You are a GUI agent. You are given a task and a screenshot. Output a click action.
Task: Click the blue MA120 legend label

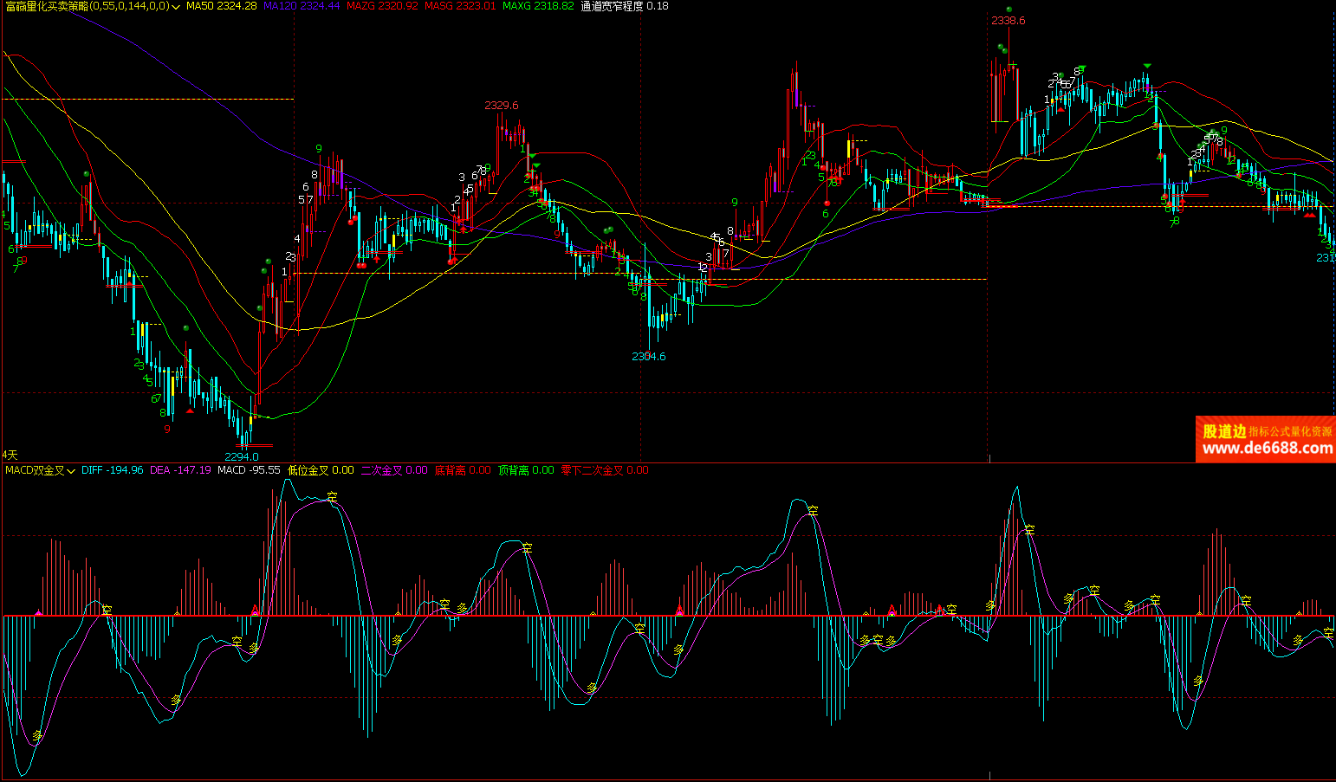pyautogui.click(x=301, y=6)
